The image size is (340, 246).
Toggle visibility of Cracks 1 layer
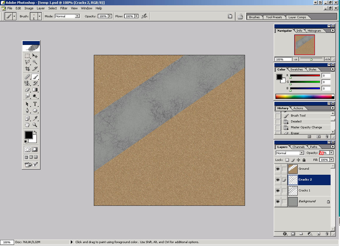pos(278,191)
